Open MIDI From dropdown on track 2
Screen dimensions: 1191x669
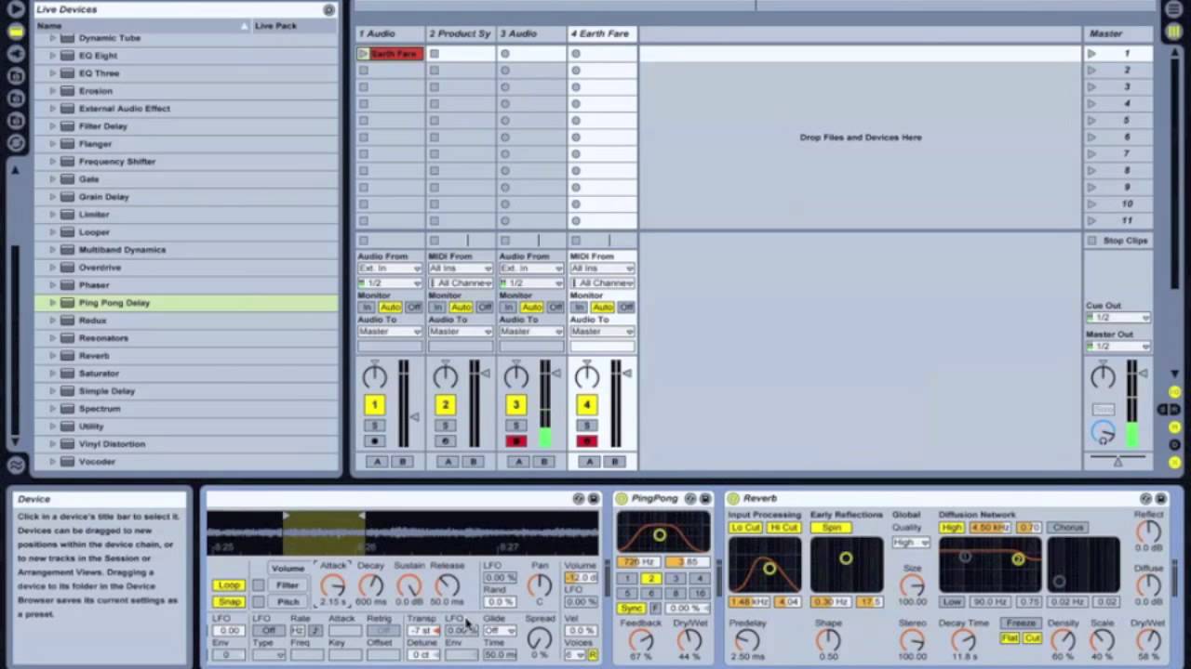tap(461, 269)
